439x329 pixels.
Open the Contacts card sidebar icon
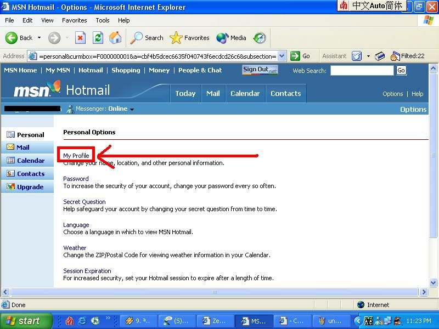[x=10, y=173]
